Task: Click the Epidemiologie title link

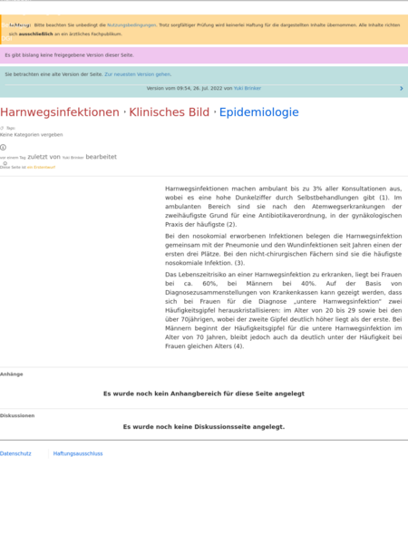Action: coord(258,112)
